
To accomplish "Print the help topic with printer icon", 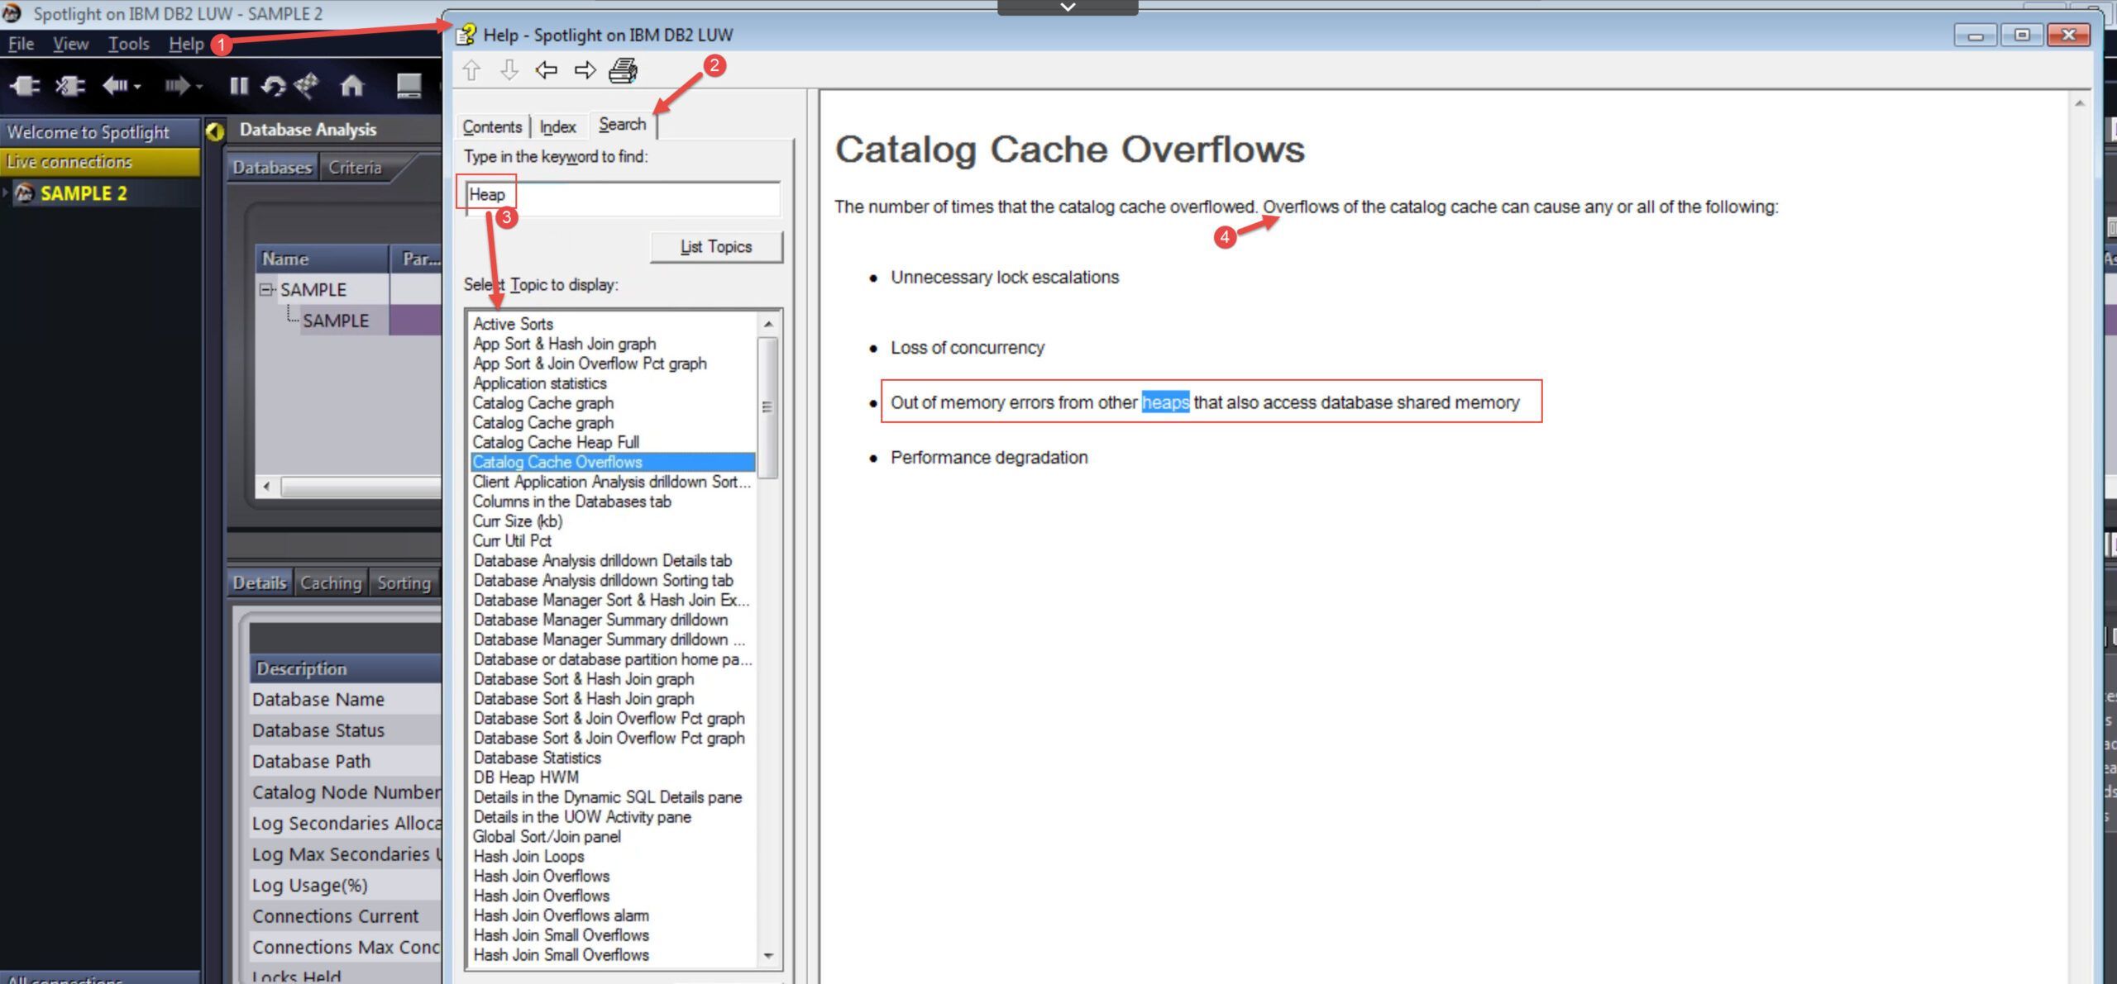I will (623, 70).
